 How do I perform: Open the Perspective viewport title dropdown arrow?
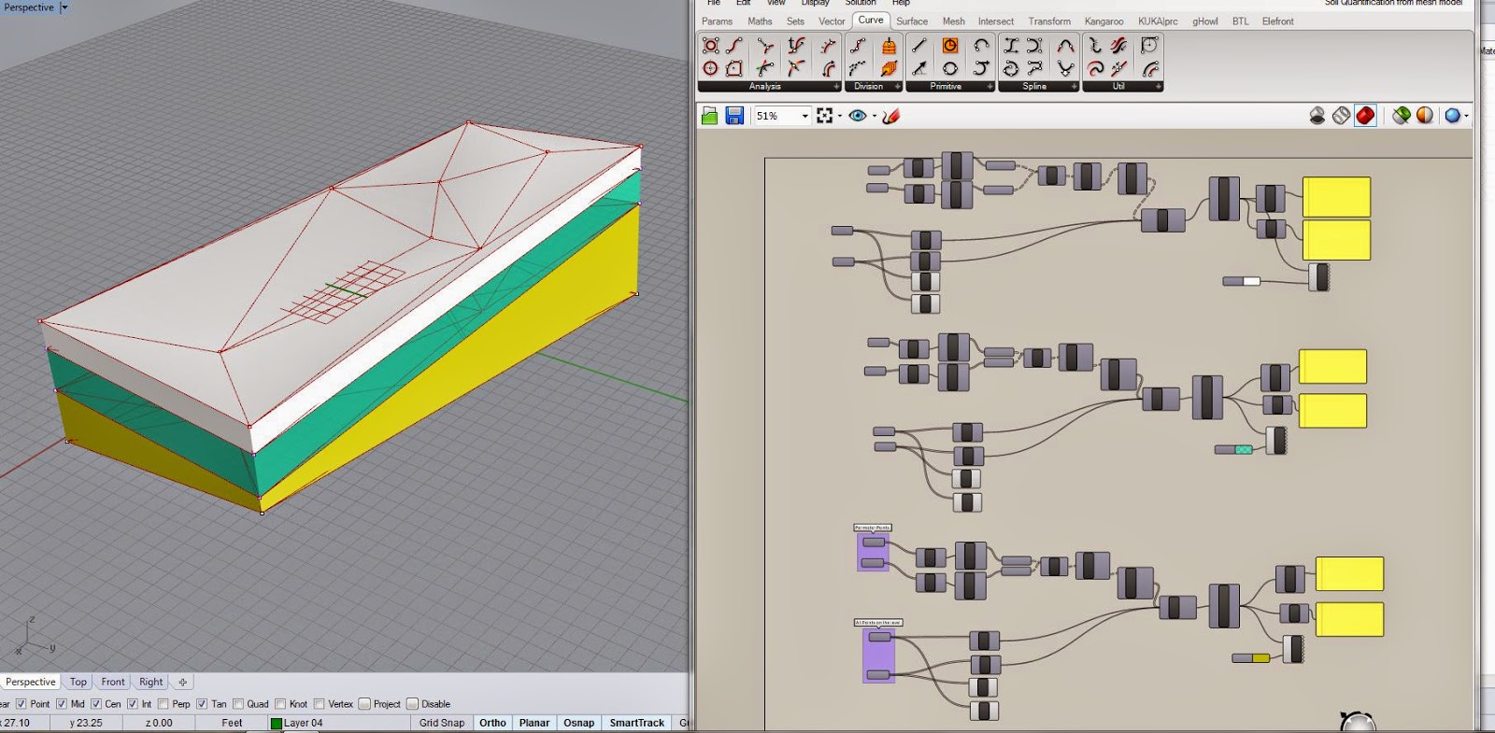tap(64, 7)
